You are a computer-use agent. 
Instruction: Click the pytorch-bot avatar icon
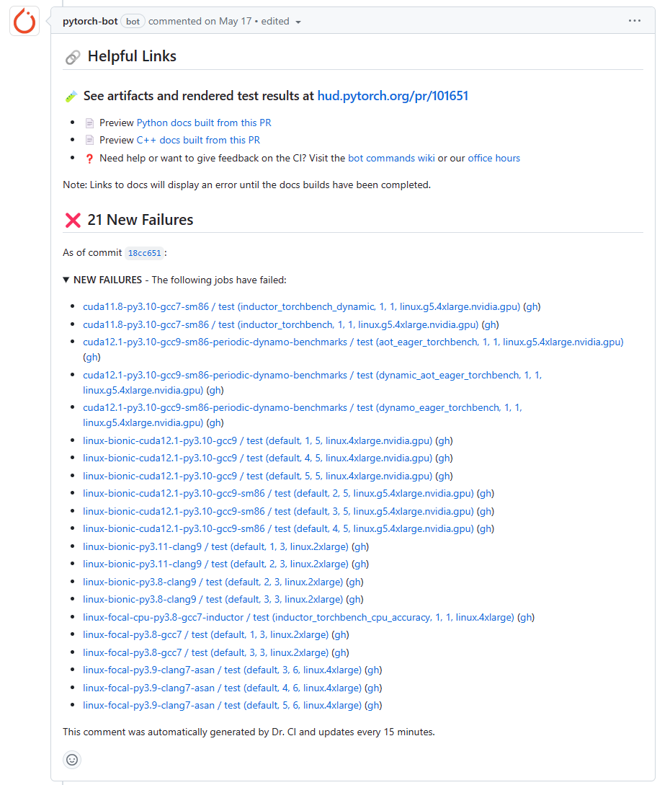pyautogui.click(x=24, y=22)
